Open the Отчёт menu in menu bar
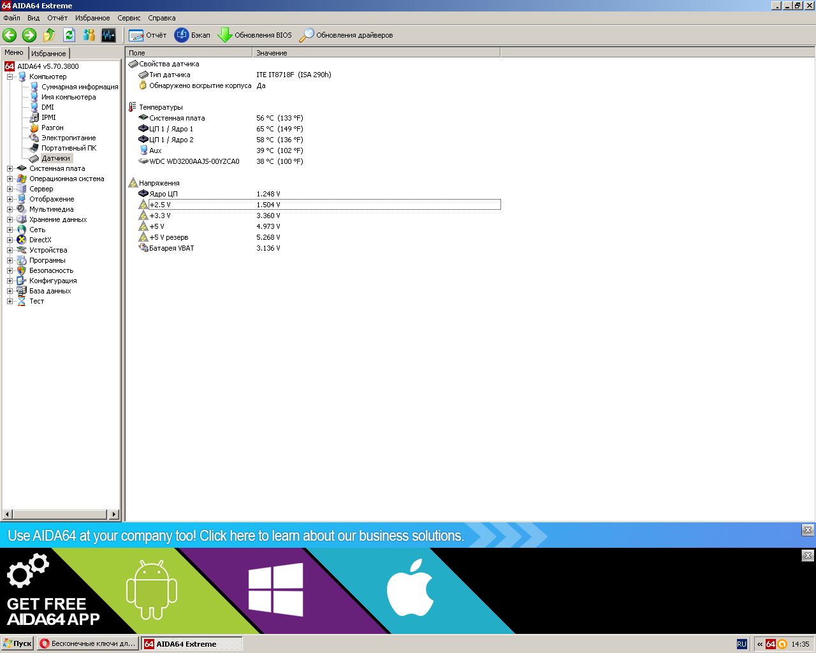The height and width of the screenshot is (653, 816). (x=57, y=18)
